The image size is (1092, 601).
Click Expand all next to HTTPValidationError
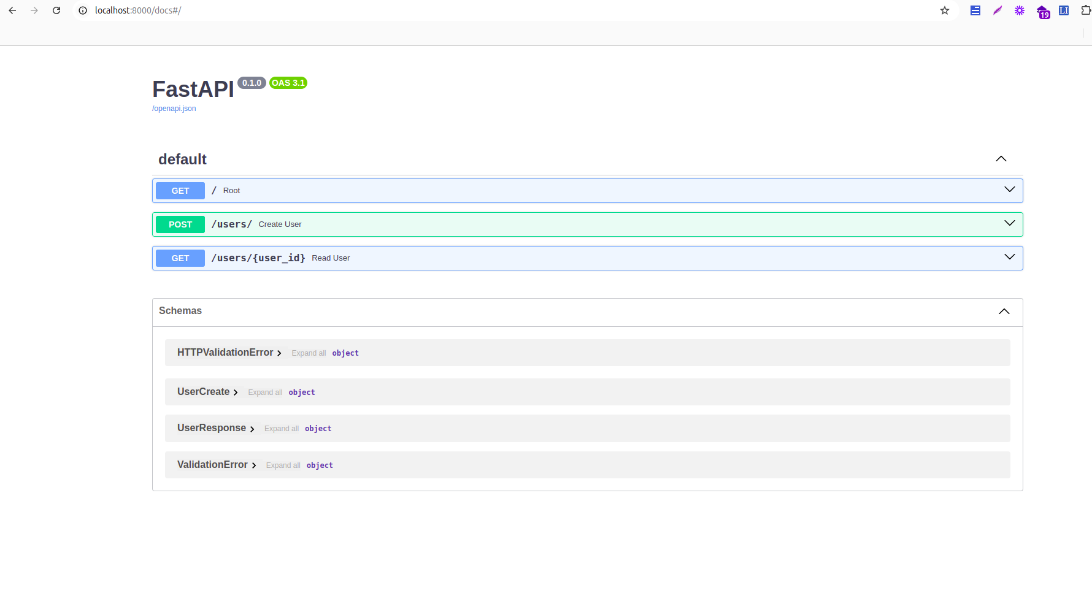[309, 353]
